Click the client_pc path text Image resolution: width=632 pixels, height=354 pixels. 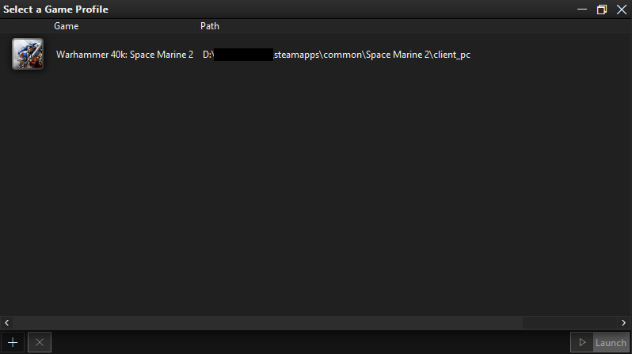click(452, 55)
